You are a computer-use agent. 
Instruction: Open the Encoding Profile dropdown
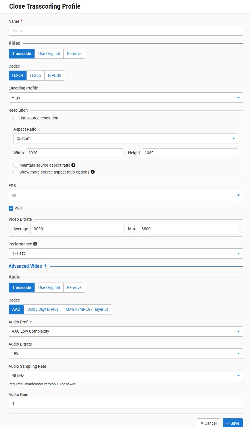(126, 98)
